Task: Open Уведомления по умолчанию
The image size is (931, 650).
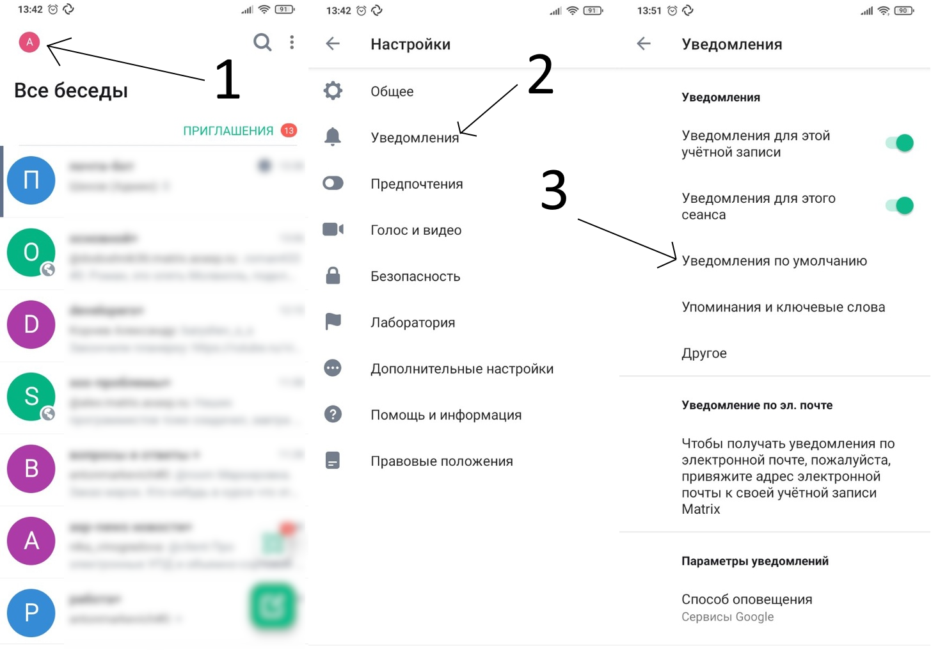Action: [x=774, y=261]
